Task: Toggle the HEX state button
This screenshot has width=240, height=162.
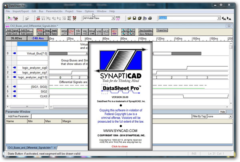Action: click(114, 32)
